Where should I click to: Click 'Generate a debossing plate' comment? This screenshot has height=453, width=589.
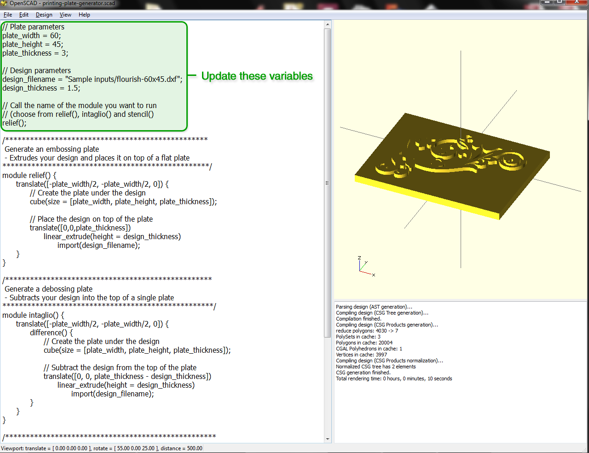(48, 289)
